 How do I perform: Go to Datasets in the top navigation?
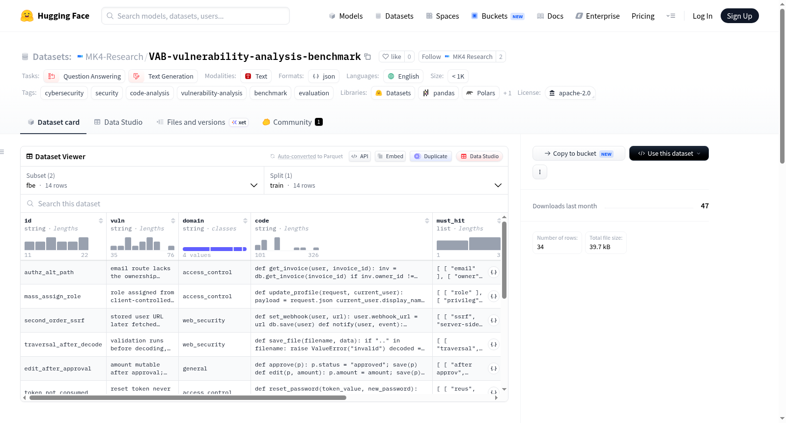point(394,16)
